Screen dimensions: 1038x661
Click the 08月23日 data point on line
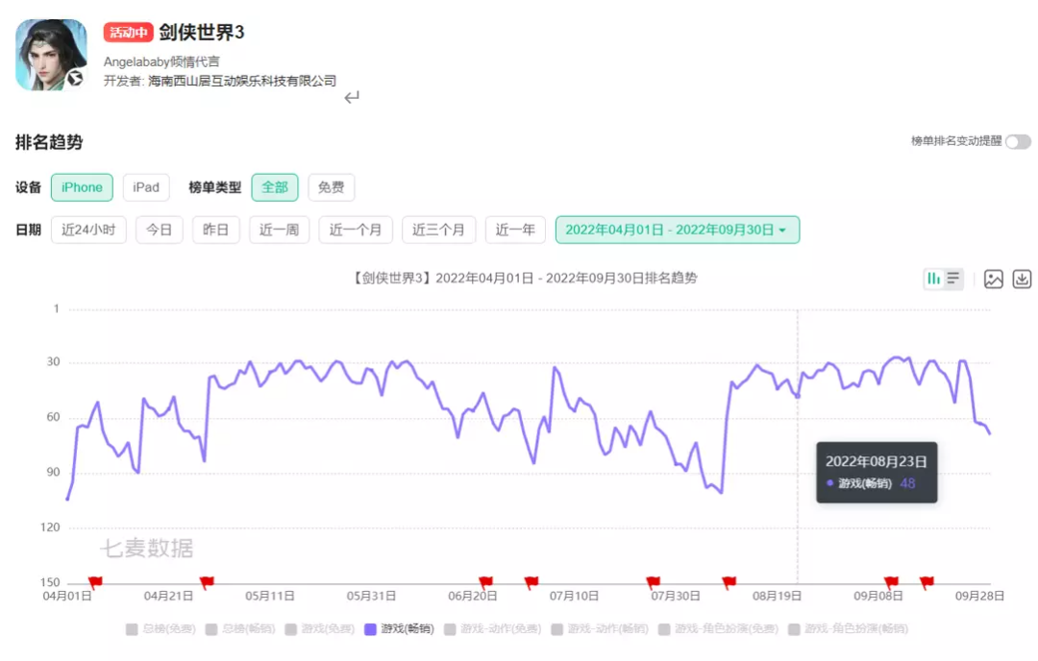pyautogui.click(x=798, y=396)
